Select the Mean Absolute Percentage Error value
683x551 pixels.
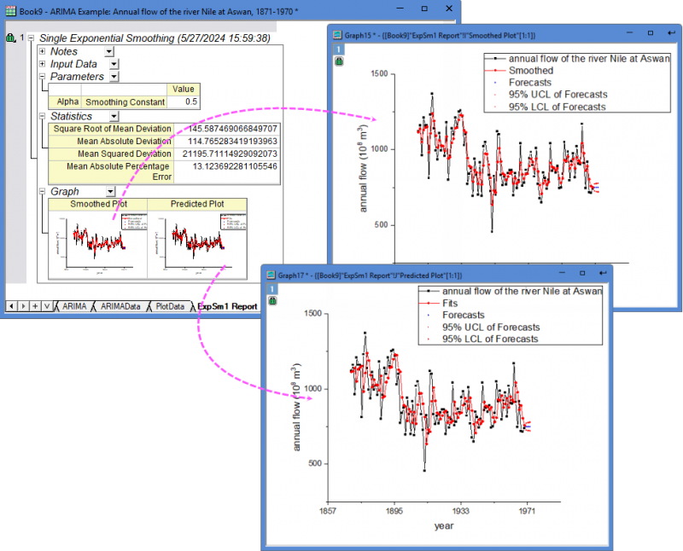click(227, 172)
